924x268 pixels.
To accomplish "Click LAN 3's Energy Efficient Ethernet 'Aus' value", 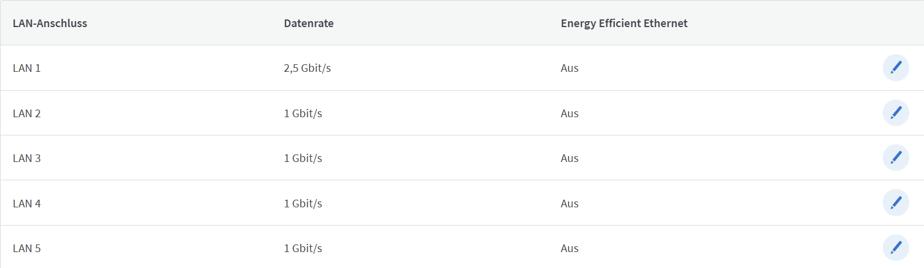I will pyautogui.click(x=570, y=158).
